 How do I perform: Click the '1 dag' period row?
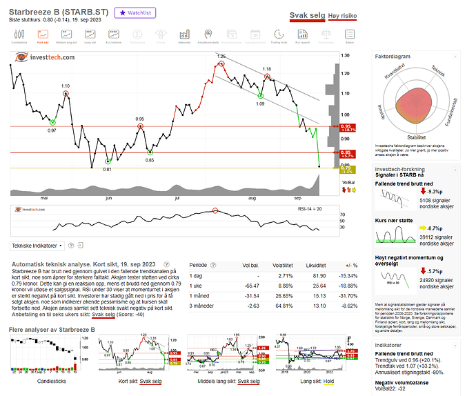coord(274,276)
